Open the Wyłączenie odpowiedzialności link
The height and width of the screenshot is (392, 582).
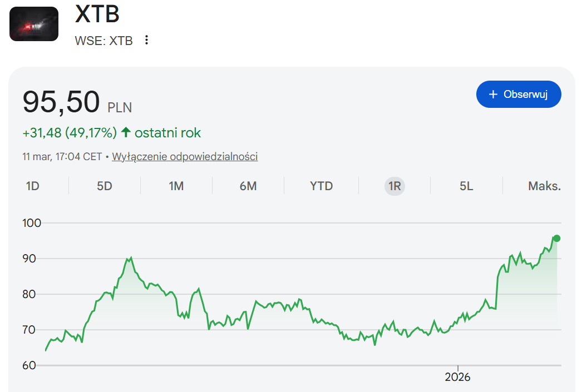(185, 156)
